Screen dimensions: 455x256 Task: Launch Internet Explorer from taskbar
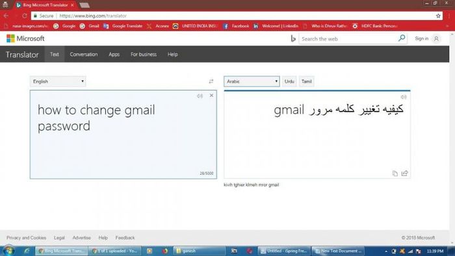coord(27,251)
